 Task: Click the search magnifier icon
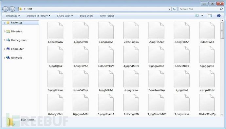coord(221,9)
